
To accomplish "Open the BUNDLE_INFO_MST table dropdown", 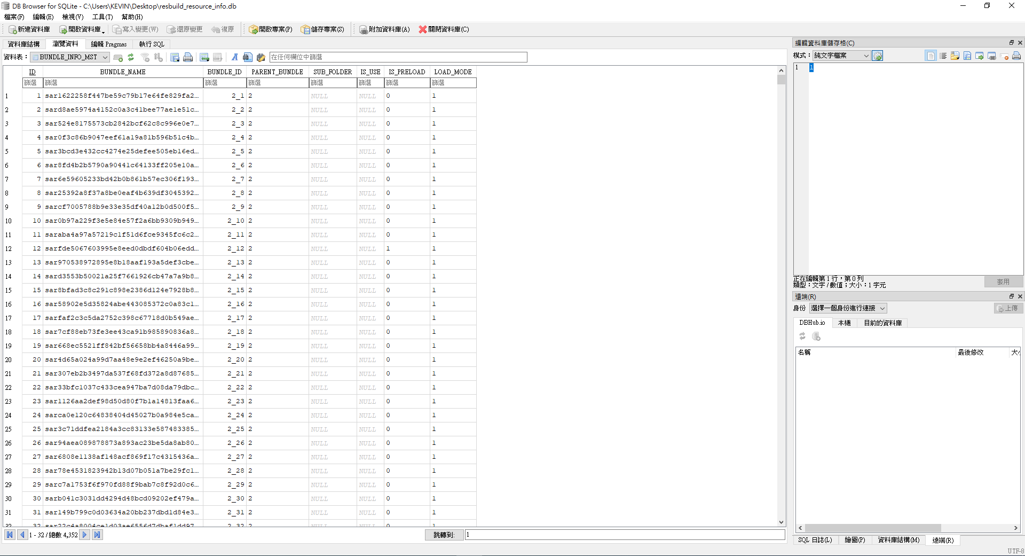I will pos(70,57).
